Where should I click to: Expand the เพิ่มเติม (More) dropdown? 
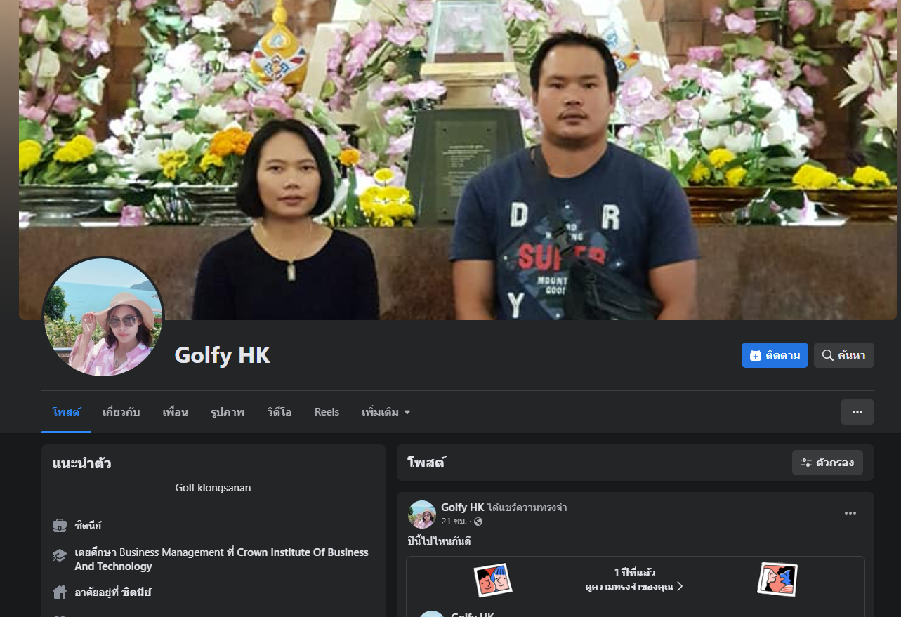click(x=386, y=412)
